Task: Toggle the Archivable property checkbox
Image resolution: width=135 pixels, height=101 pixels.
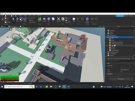Action: (121, 66)
